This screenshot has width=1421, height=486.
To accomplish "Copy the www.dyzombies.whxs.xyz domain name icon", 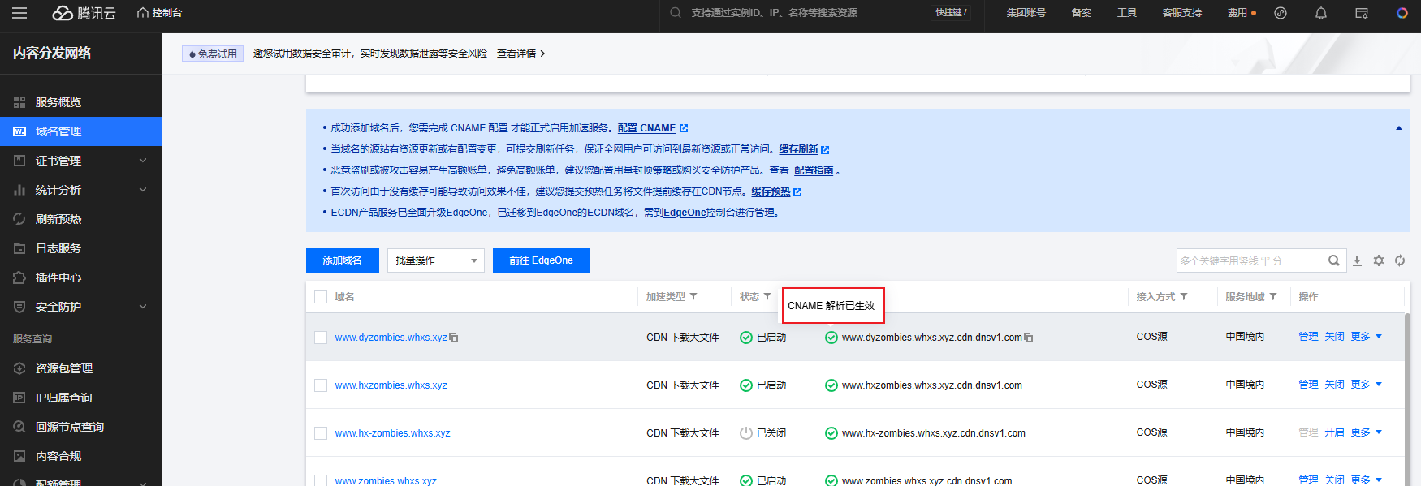I will [x=454, y=338].
